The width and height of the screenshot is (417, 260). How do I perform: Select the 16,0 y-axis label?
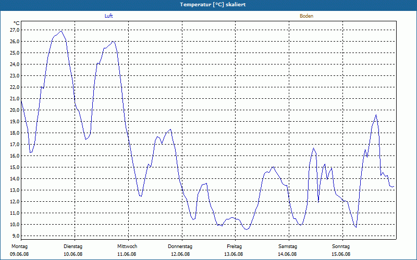click(x=15, y=155)
